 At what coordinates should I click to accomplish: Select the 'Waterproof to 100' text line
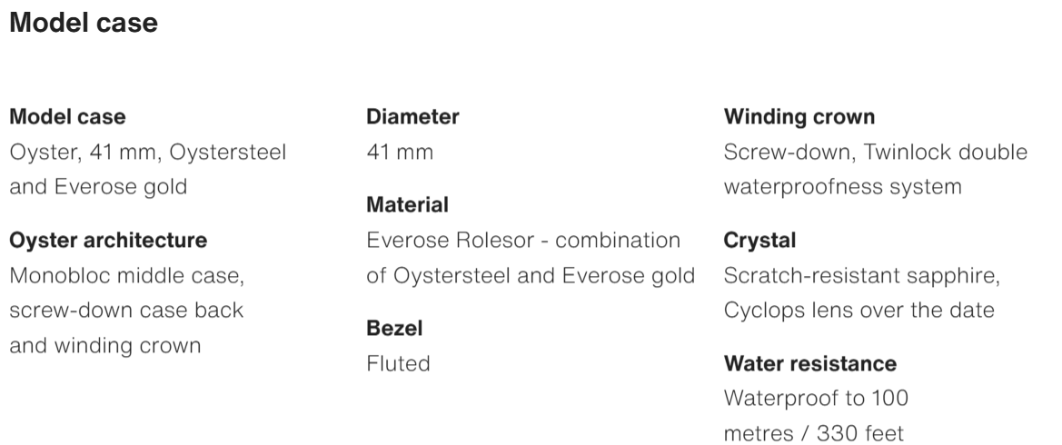tap(816, 398)
